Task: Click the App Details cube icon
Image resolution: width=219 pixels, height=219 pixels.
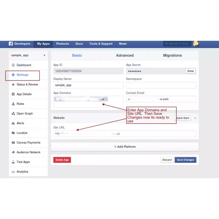Action: (13, 94)
